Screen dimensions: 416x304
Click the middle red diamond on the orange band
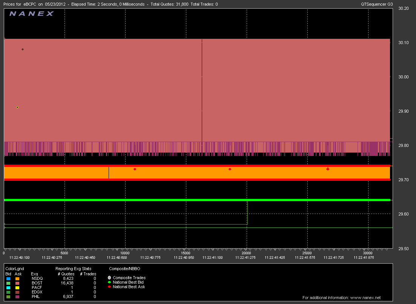tap(230, 169)
